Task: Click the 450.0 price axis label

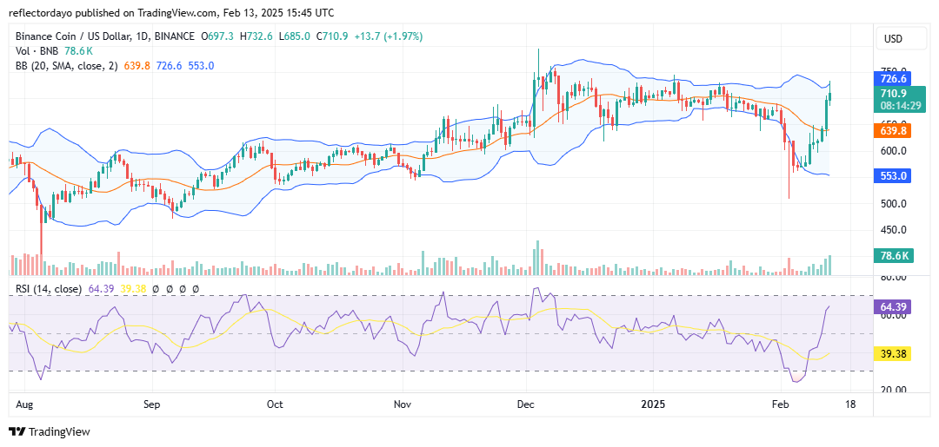Action: coord(893,229)
